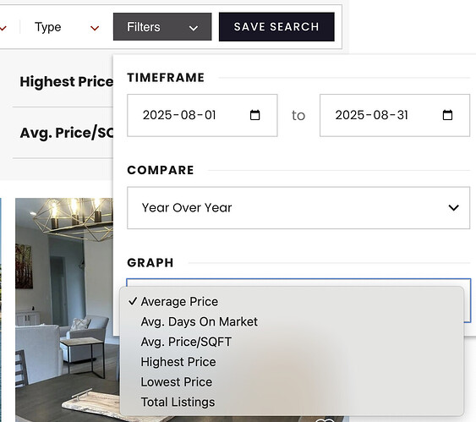Click the SAVE SEARCH button
476x422 pixels.
coord(276,27)
